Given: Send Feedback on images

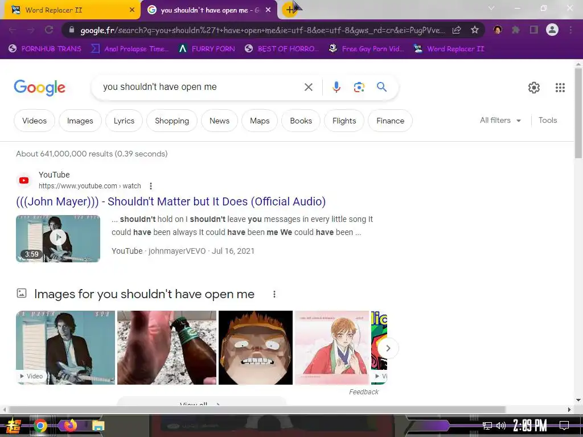Looking at the screenshot, I should pos(364,391).
